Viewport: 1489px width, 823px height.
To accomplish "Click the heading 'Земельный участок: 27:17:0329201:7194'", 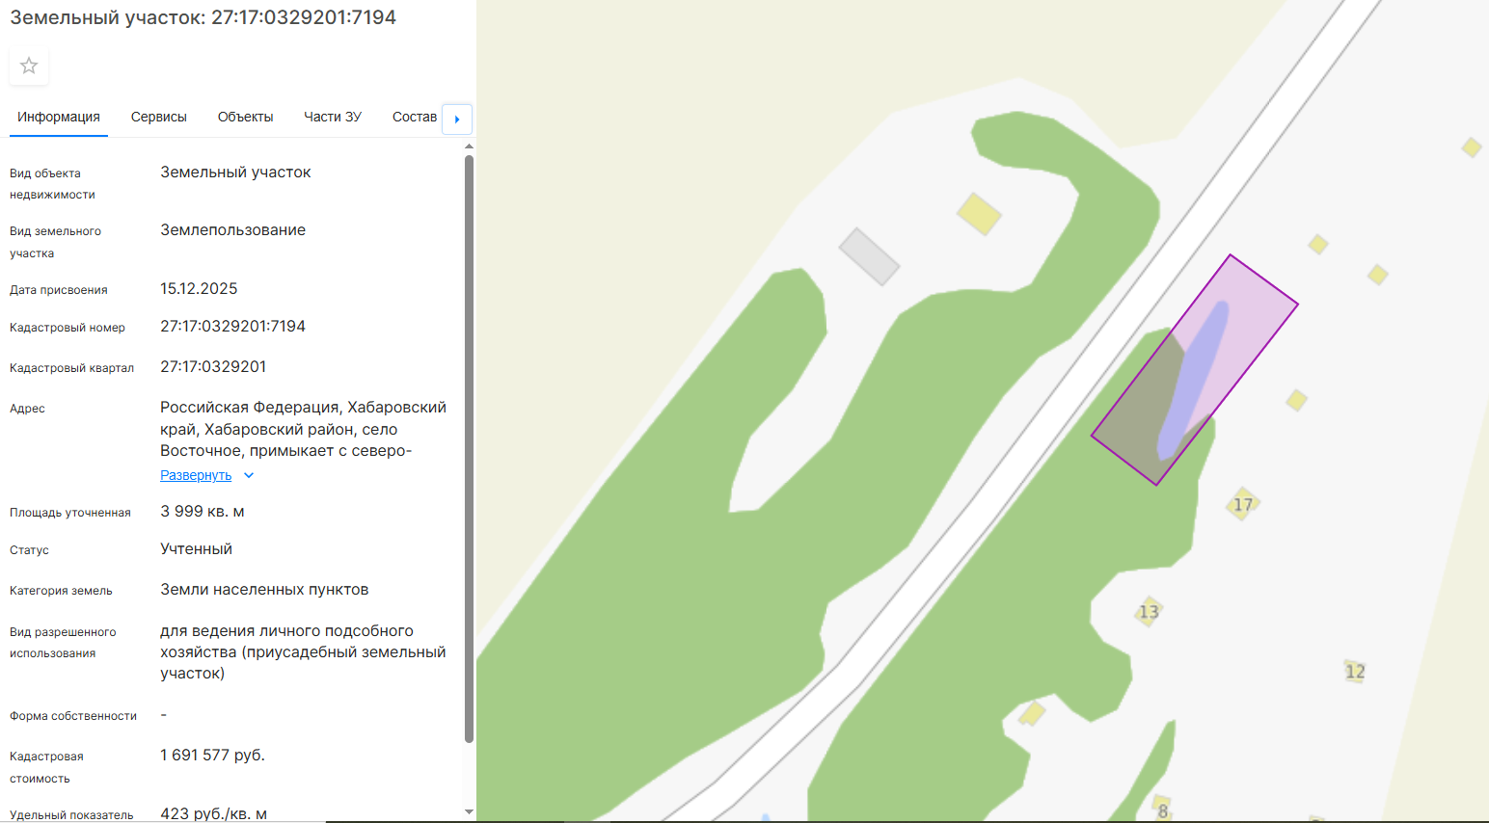I will coord(203,17).
